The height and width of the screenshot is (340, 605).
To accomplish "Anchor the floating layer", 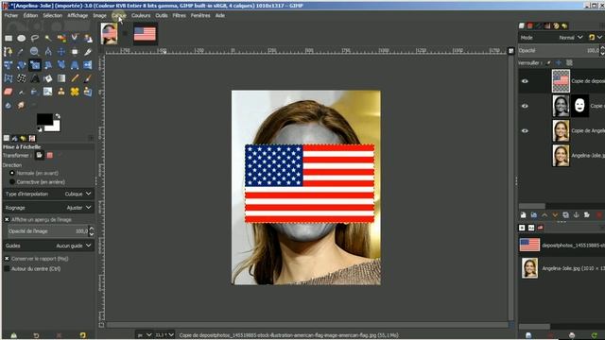I will tap(576, 214).
